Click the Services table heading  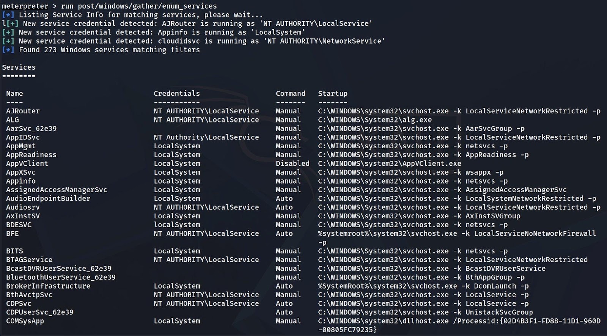19,68
